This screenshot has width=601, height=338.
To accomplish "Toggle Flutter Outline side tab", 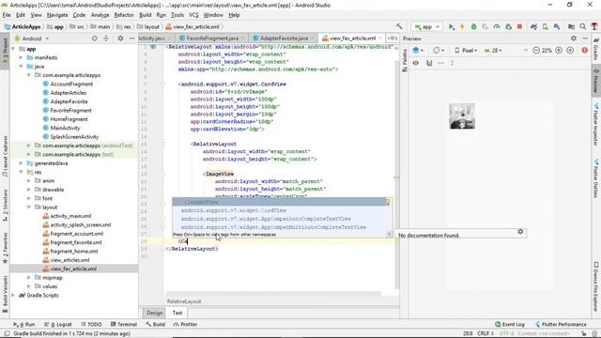I will (596, 177).
